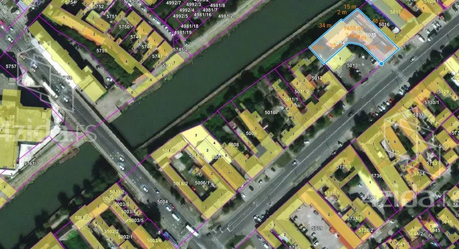The width and height of the screenshot is (459, 249).
Task: Select parcel label 5017
Action: tap(395, 12)
